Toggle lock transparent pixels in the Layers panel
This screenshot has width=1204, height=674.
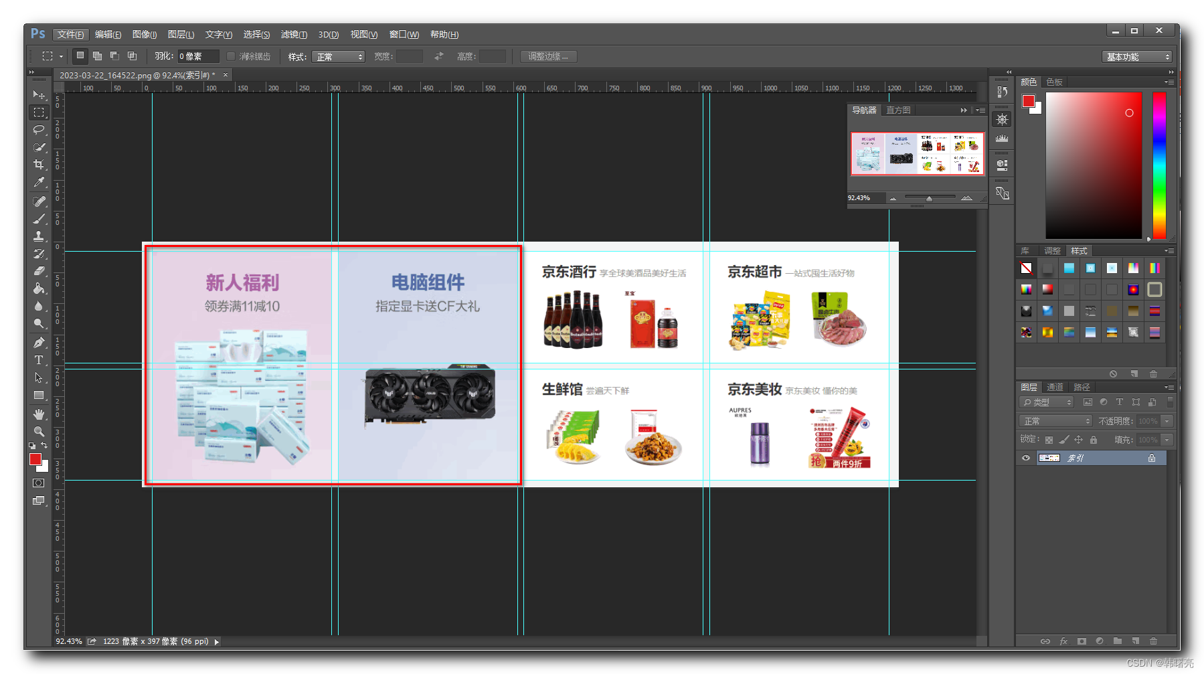(1049, 440)
